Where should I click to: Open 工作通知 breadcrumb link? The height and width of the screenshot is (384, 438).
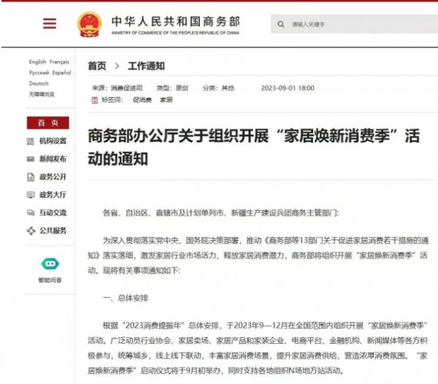(146, 66)
